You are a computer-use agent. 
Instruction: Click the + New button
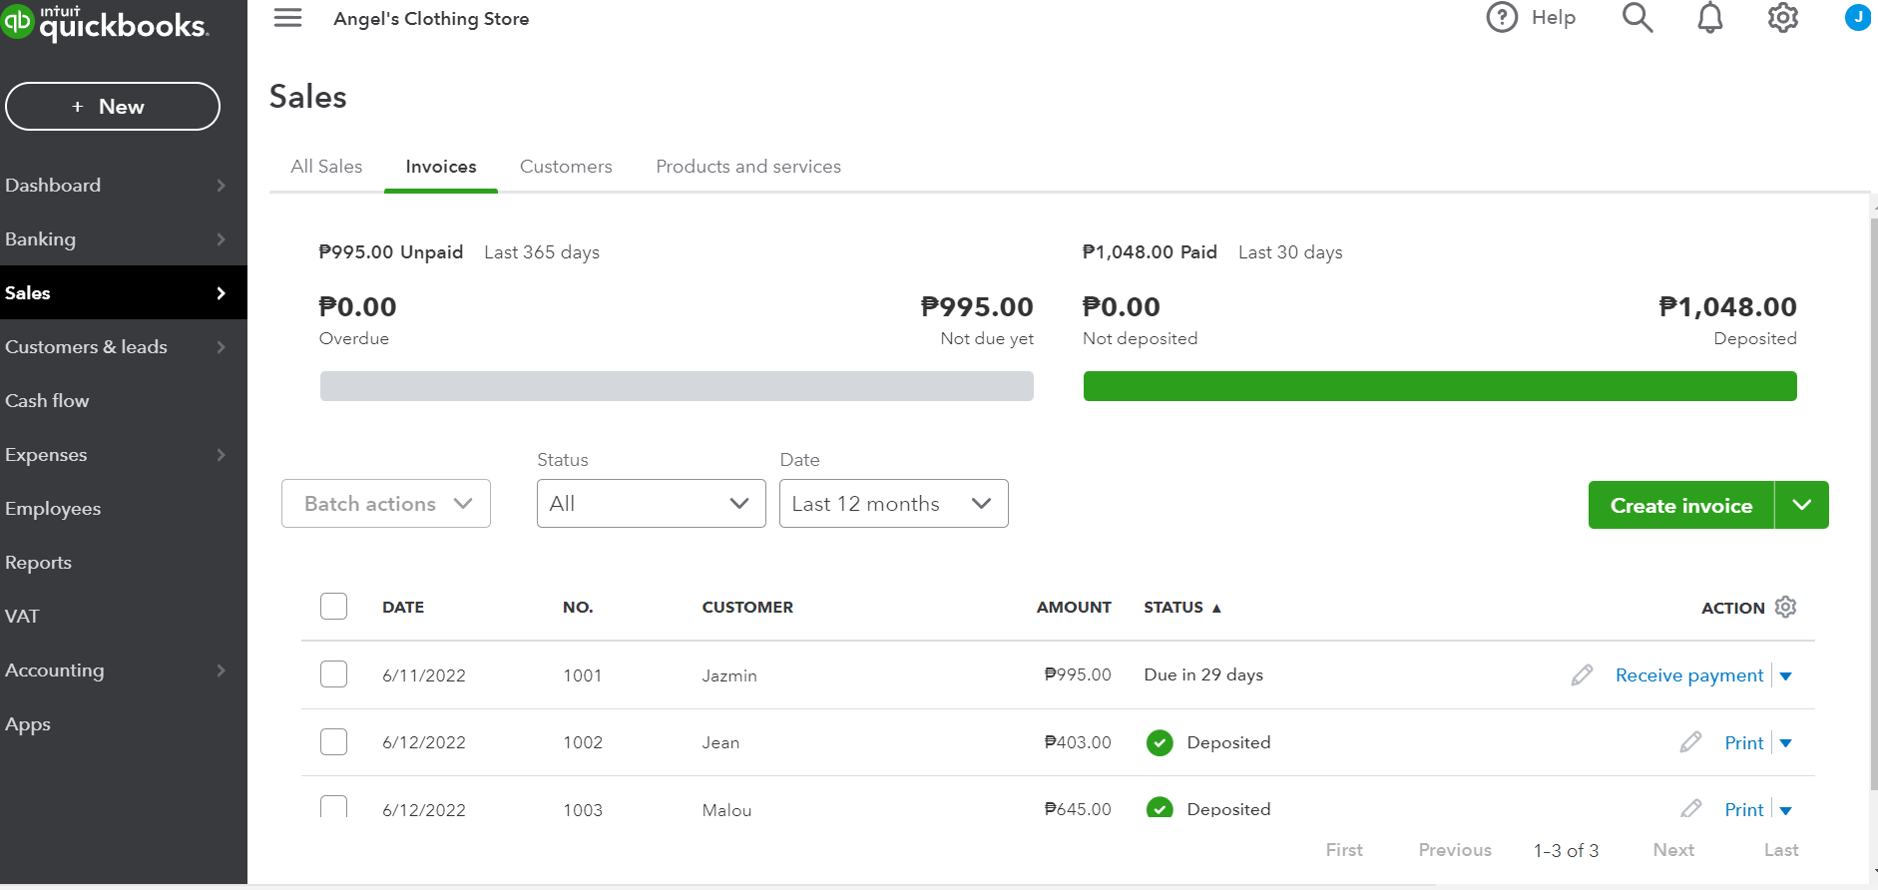click(113, 107)
